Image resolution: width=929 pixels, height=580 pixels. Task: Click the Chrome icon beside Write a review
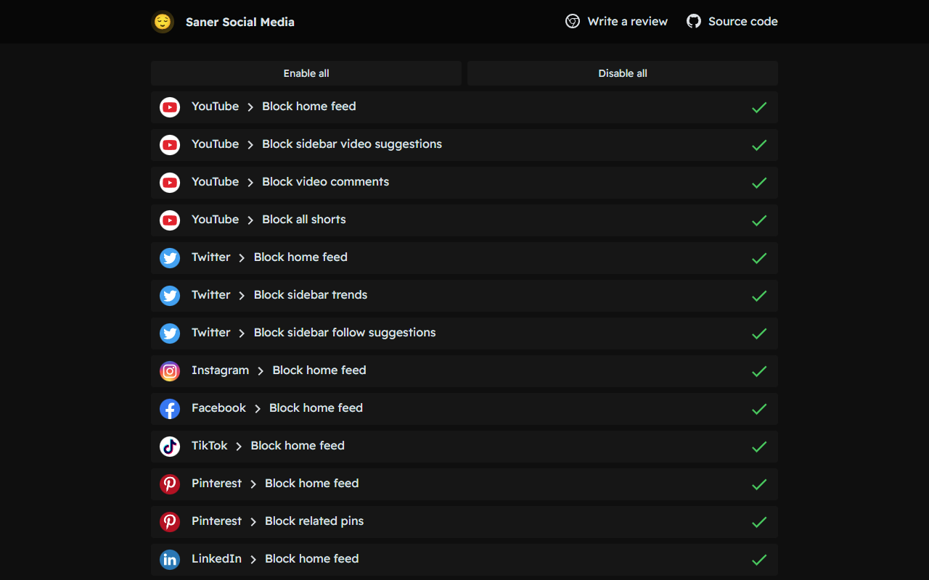573,22
